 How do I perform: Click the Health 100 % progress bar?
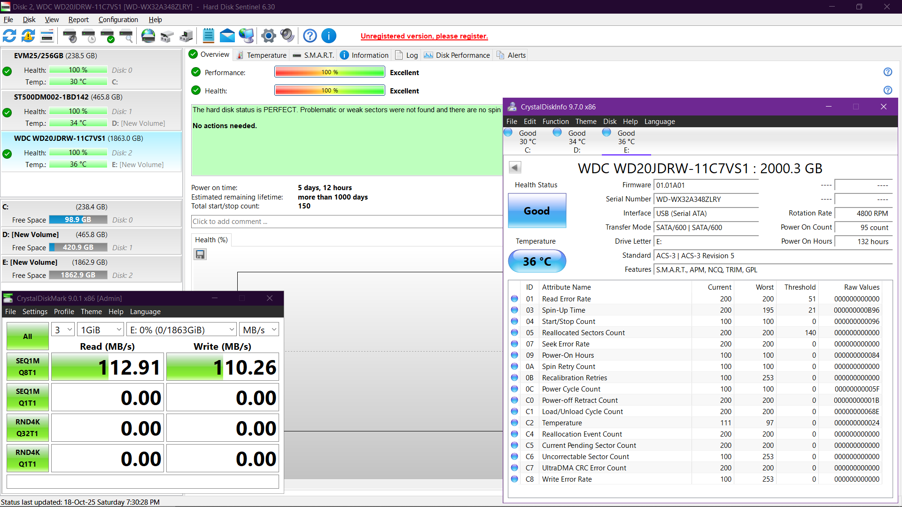(329, 90)
